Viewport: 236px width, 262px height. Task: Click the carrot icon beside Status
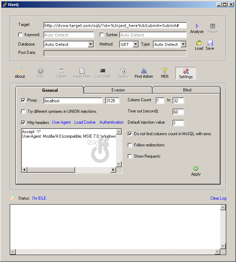[13, 198]
